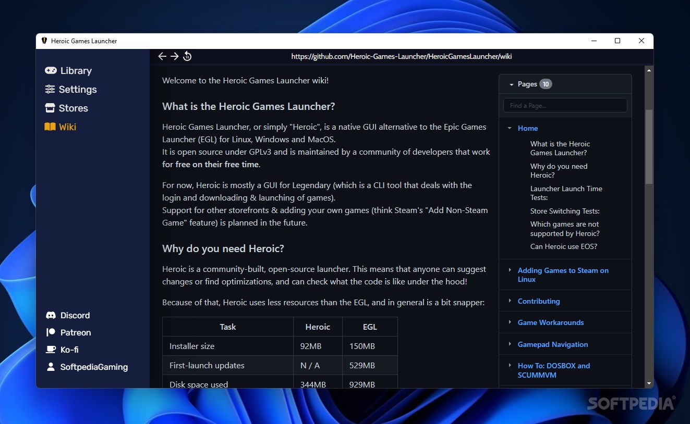This screenshot has height=424, width=690.
Task: Expand the Gamepad Navigation arrow
Action: pos(510,344)
